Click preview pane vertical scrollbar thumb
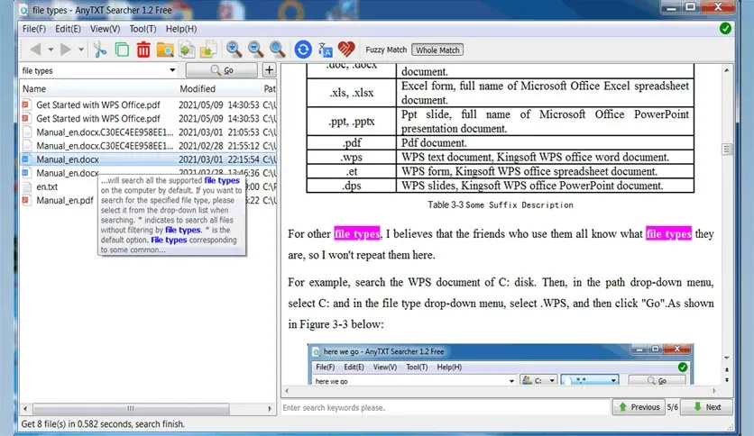This screenshot has width=754, height=436. click(x=727, y=150)
